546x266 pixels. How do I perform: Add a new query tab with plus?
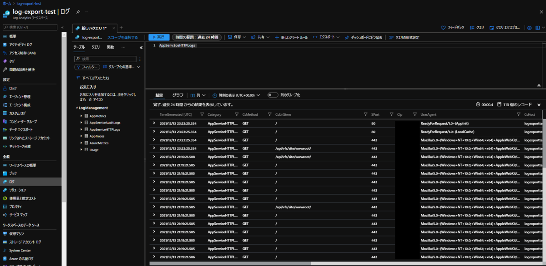(x=121, y=28)
